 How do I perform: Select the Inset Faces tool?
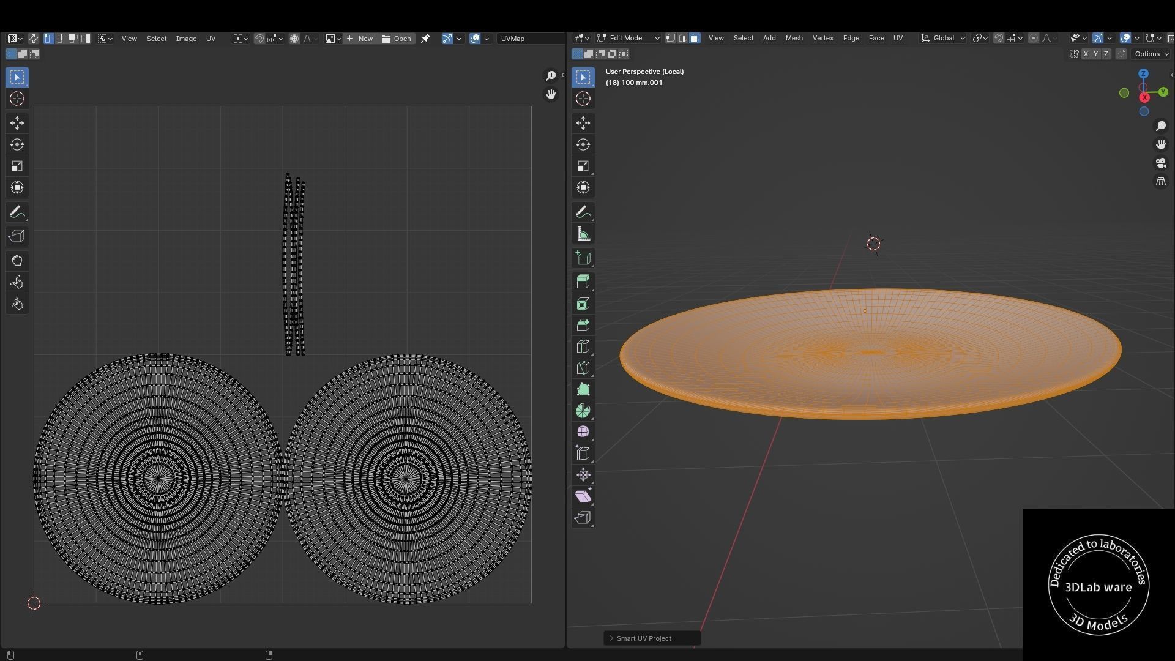point(583,304)
